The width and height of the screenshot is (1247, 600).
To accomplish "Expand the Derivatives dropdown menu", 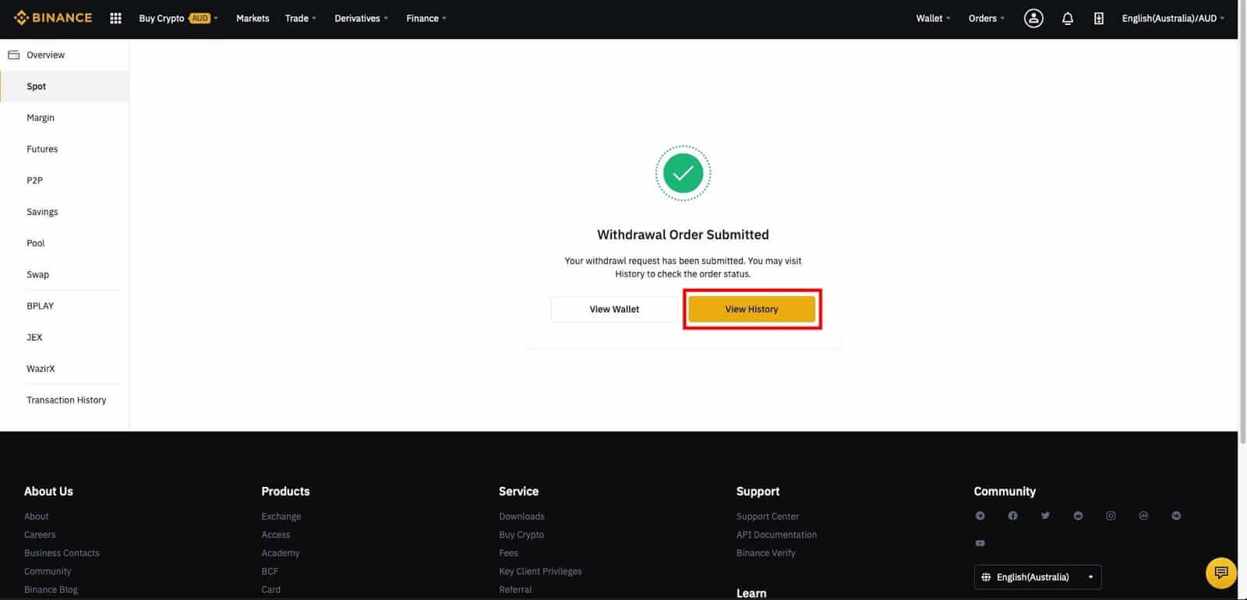I will [x=361, y=18].
